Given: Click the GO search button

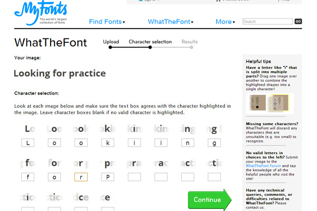Looking at the screenshot, I should pos(298,22).
